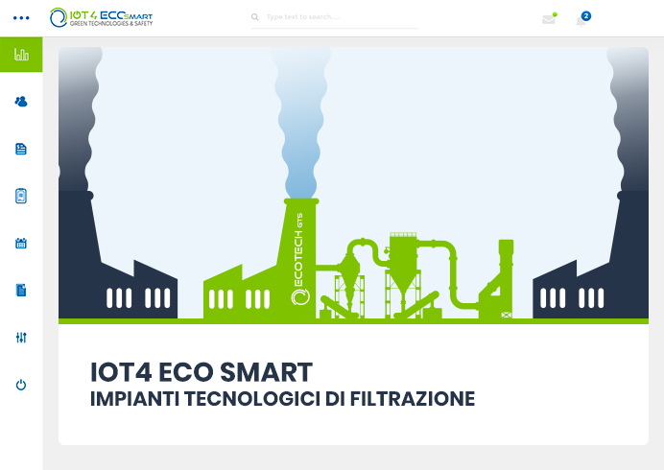Open the mail envelope messages icon
664x470 pixels.
tap(549, 19)
